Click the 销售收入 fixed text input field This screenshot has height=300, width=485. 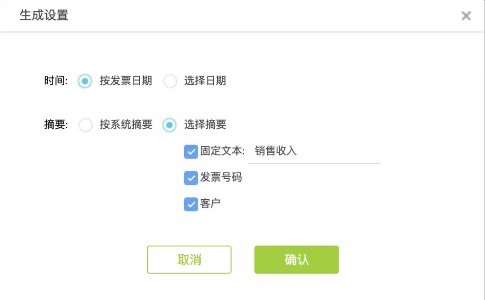click(x=314, y=152)
